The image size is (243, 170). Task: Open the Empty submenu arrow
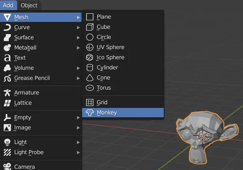coord(78,118)
